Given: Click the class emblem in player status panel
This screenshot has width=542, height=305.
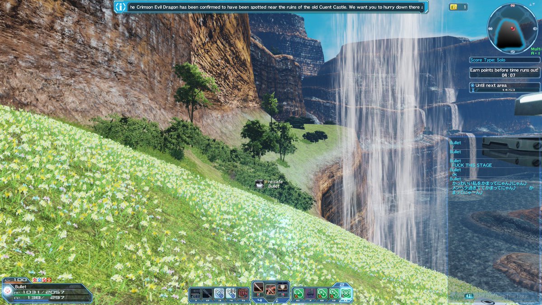Looking at the screenshot, I should tap(7, 291).
